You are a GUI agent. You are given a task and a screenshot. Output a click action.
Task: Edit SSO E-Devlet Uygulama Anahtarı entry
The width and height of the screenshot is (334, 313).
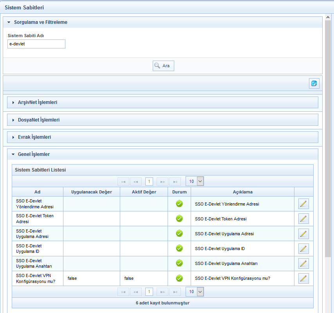[303, 263]
